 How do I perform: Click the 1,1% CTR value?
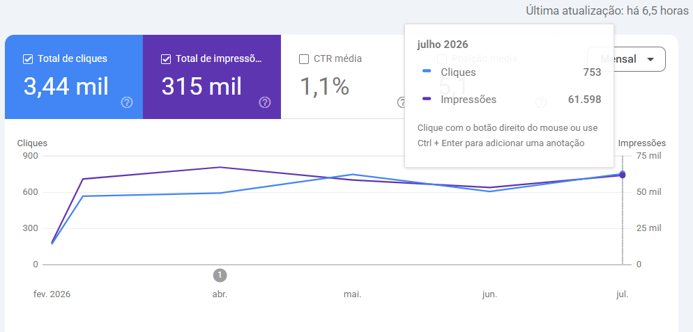pyautogui.click(x=325, y=86)
